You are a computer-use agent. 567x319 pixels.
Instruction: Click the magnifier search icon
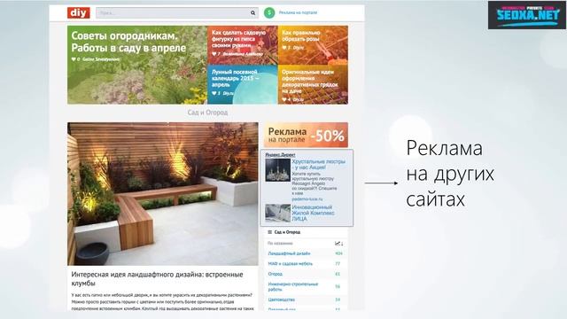pyautogui.click(x=253, y=13)
